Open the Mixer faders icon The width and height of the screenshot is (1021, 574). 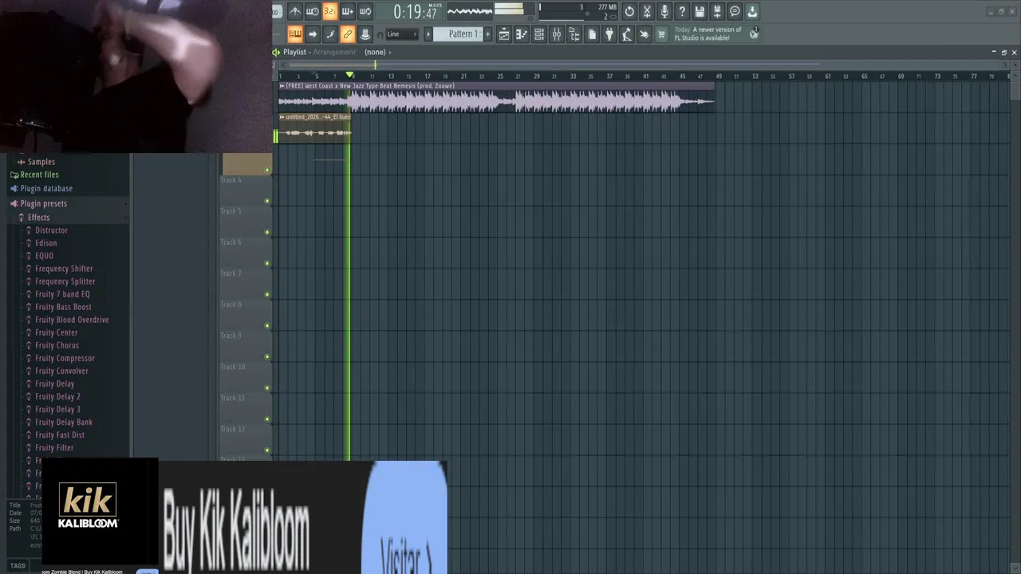click(557, 33)
